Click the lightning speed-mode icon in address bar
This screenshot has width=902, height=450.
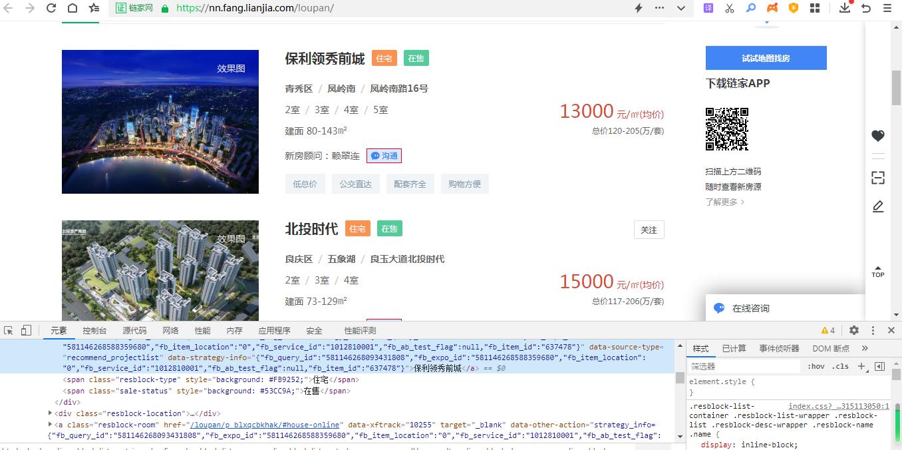(639, 8)
